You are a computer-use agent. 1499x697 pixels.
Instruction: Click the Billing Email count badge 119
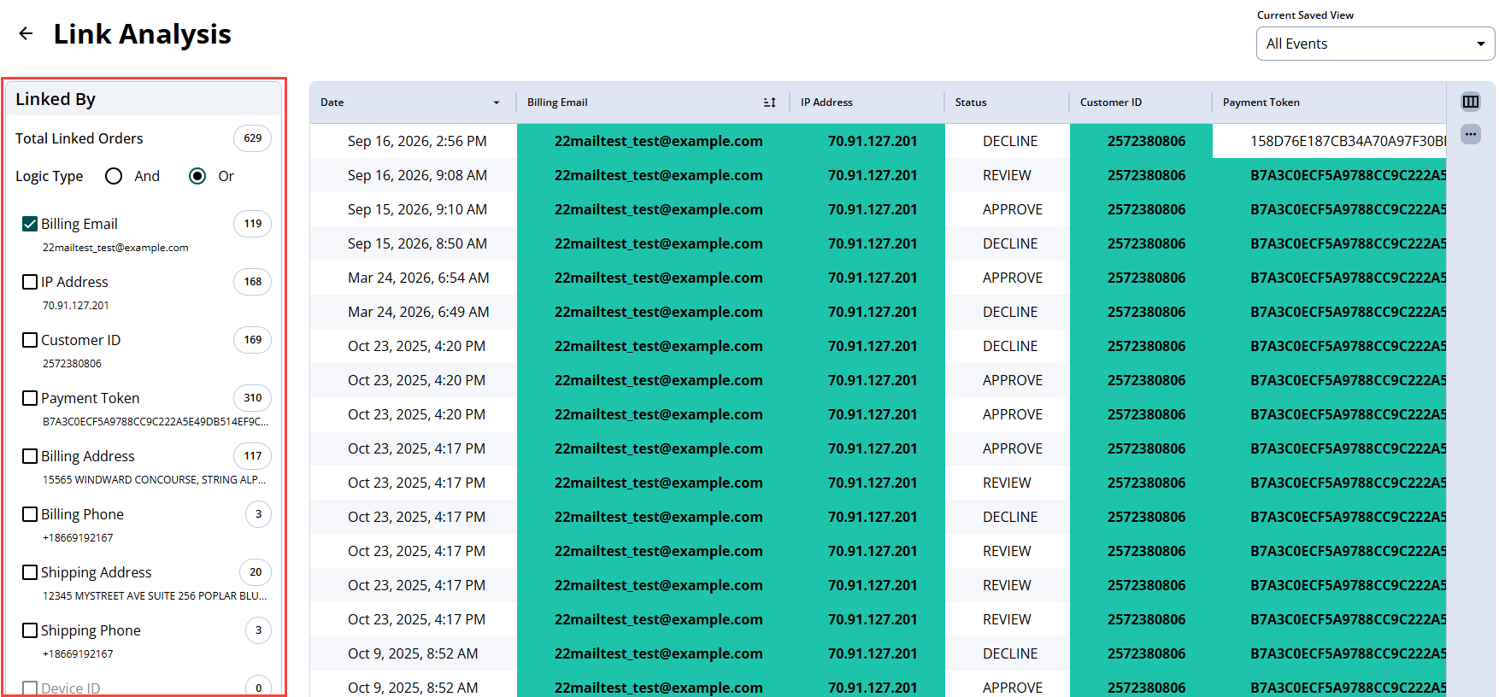(253, 224)
